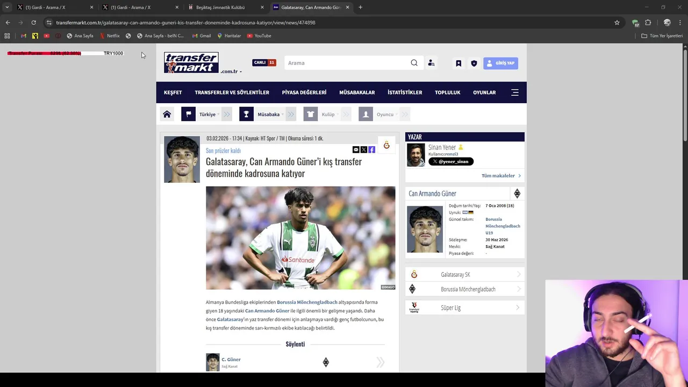
Task: Open the Chrome three-dot menu
Action: pyautogui.click(x=680, y=23)
